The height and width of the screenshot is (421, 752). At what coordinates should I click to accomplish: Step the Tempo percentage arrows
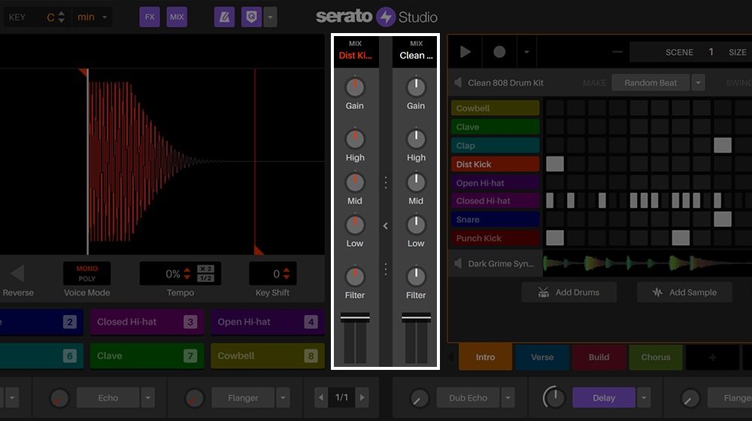(x=187, y=274)
